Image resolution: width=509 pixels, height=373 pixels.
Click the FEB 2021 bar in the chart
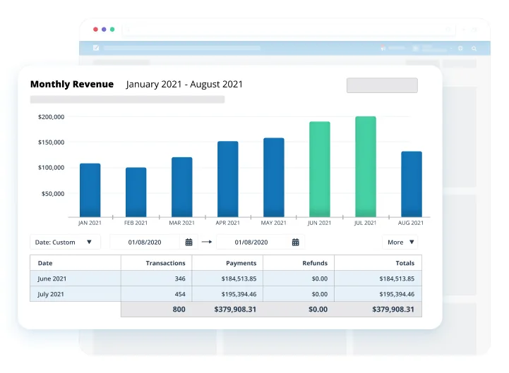(x=136, y=192)
